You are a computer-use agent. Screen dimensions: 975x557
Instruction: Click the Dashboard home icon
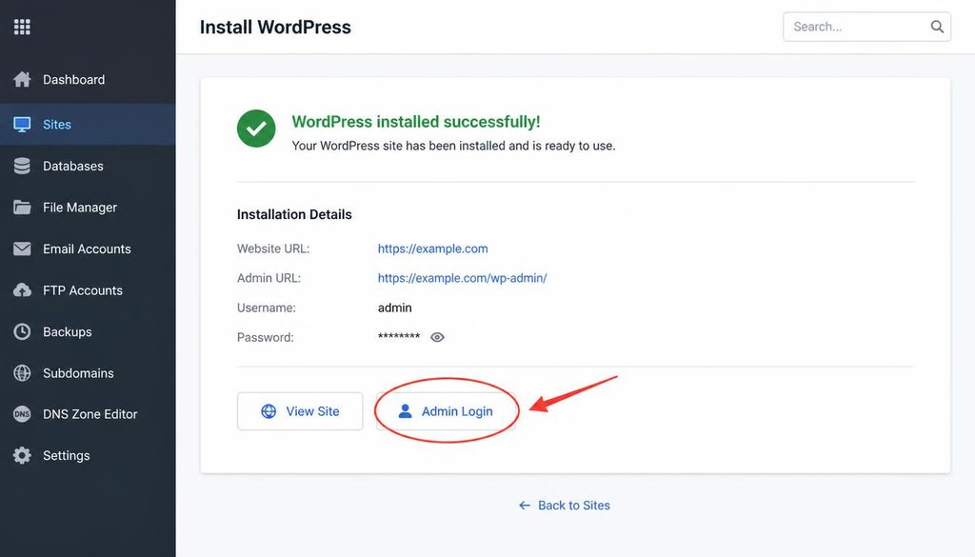(22, 79)
